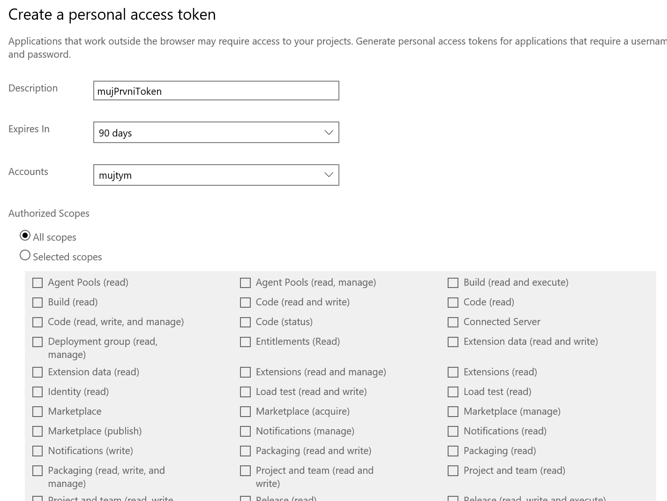Check the Connected Server checkbox

coord(453,322)
